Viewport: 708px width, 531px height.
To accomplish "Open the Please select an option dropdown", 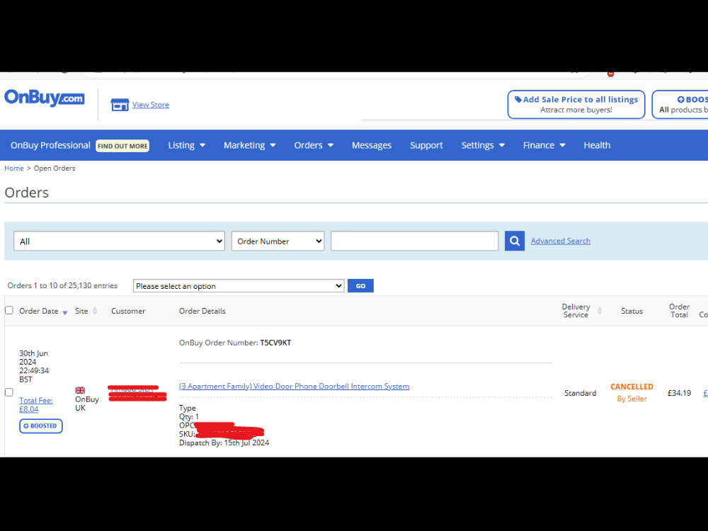I will coord(239,286).
